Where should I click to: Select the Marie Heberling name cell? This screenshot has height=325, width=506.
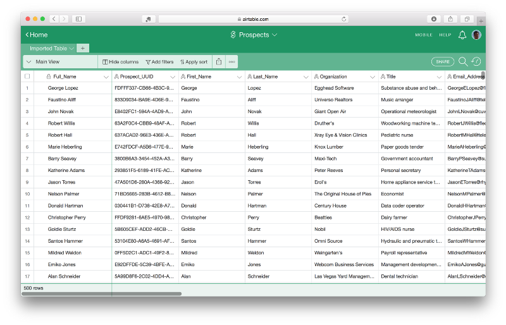[73, 147]
